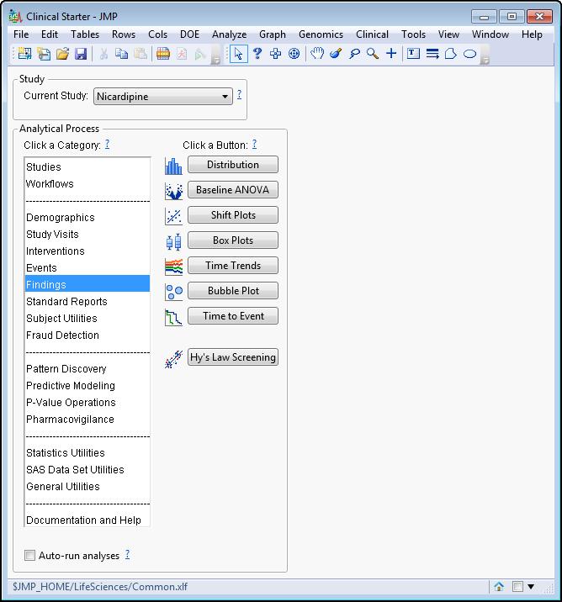This screenshot has width=562, height=602.
Task: Enable the Auto-run analyses checkbox
Action: (29, 555)
